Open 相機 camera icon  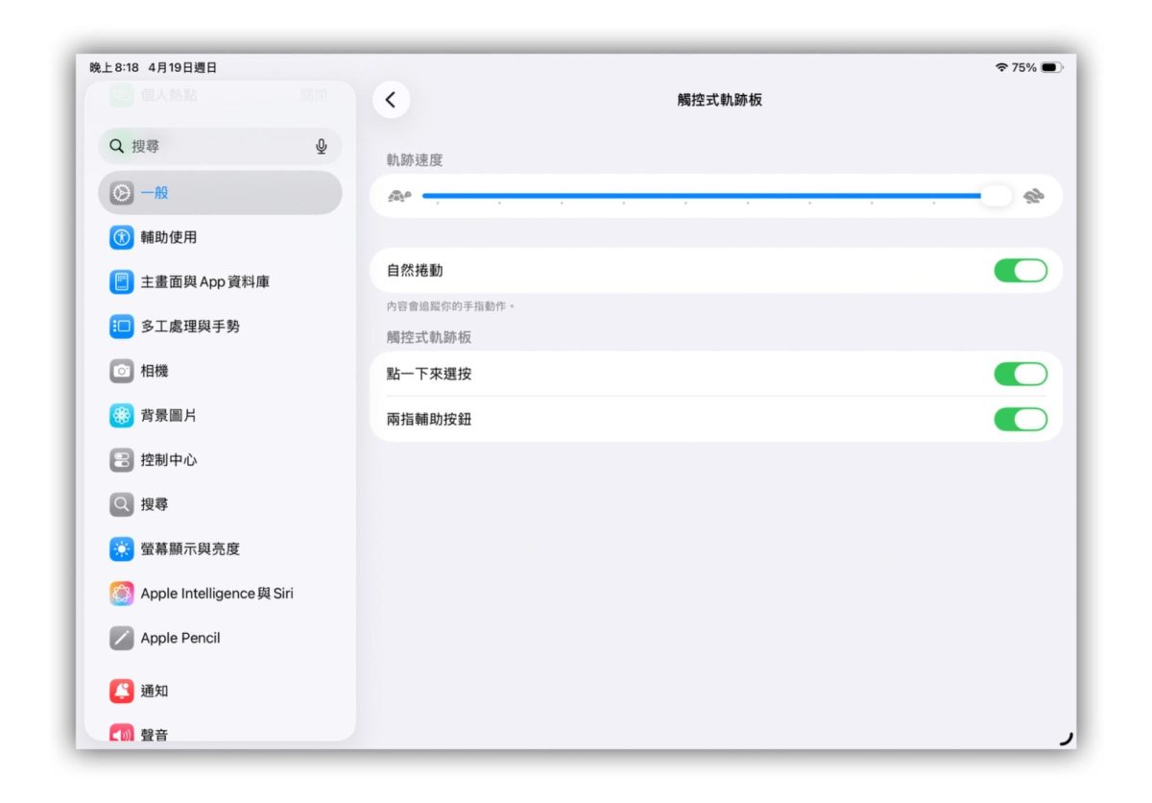[x=121, y=371]
